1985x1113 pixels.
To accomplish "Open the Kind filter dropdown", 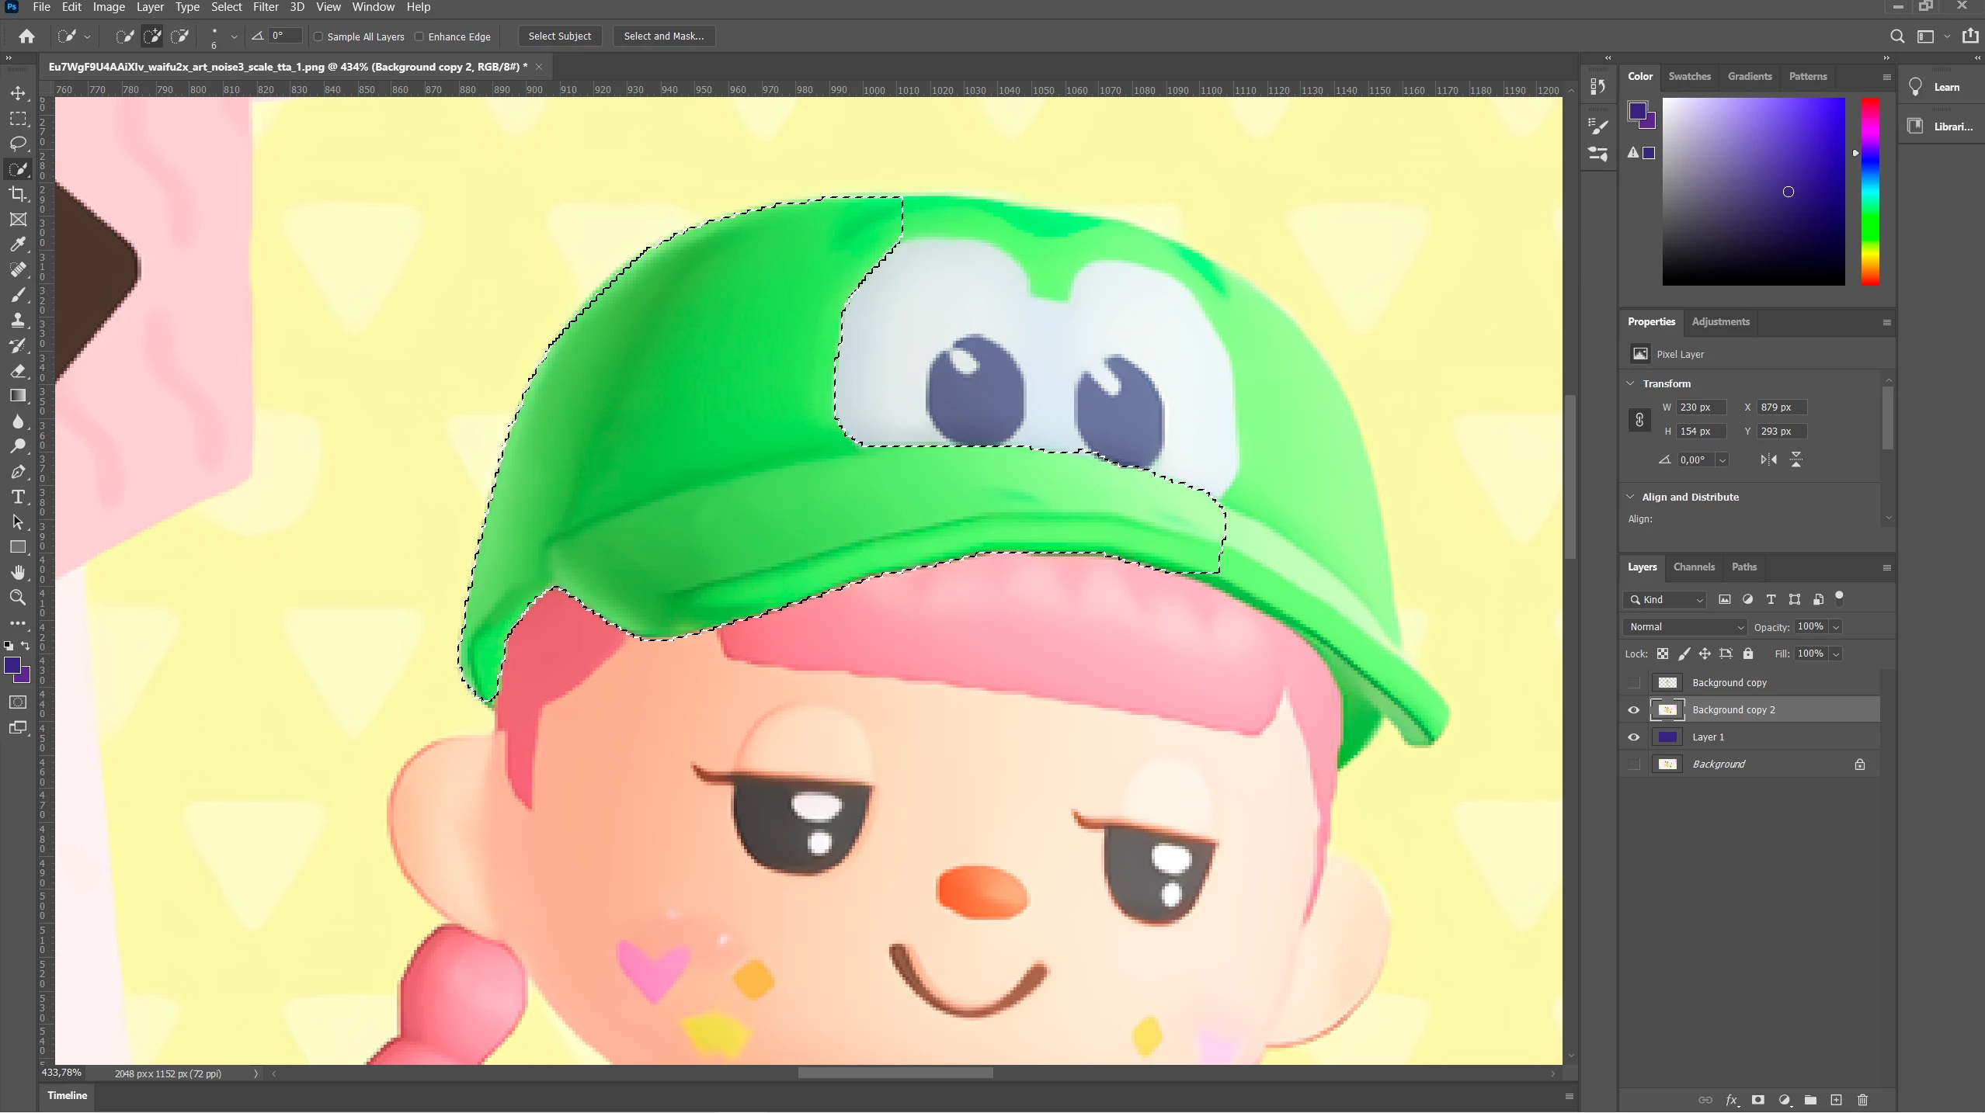I will point(1665,600).
